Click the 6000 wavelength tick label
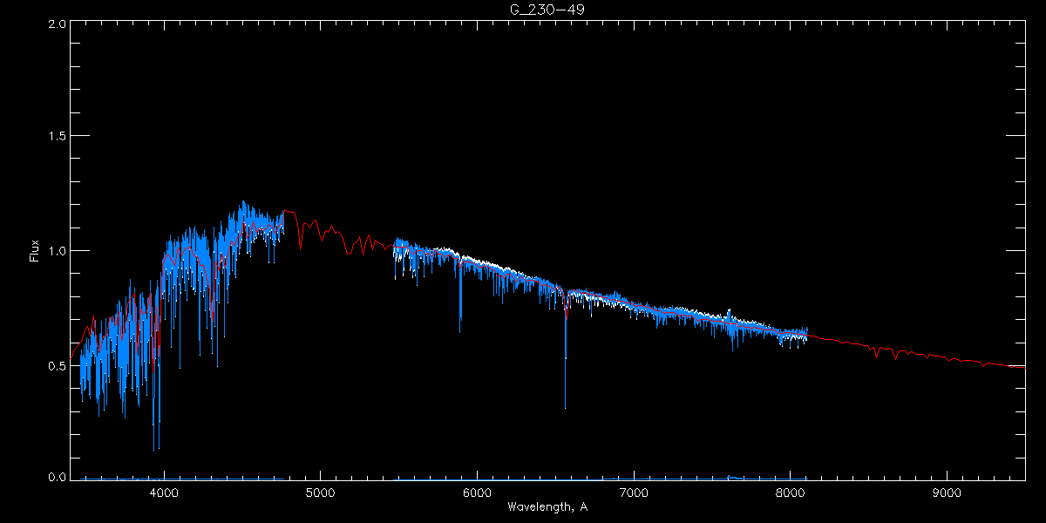Screen dimensions: 1046x523 (x=477, y=492)
